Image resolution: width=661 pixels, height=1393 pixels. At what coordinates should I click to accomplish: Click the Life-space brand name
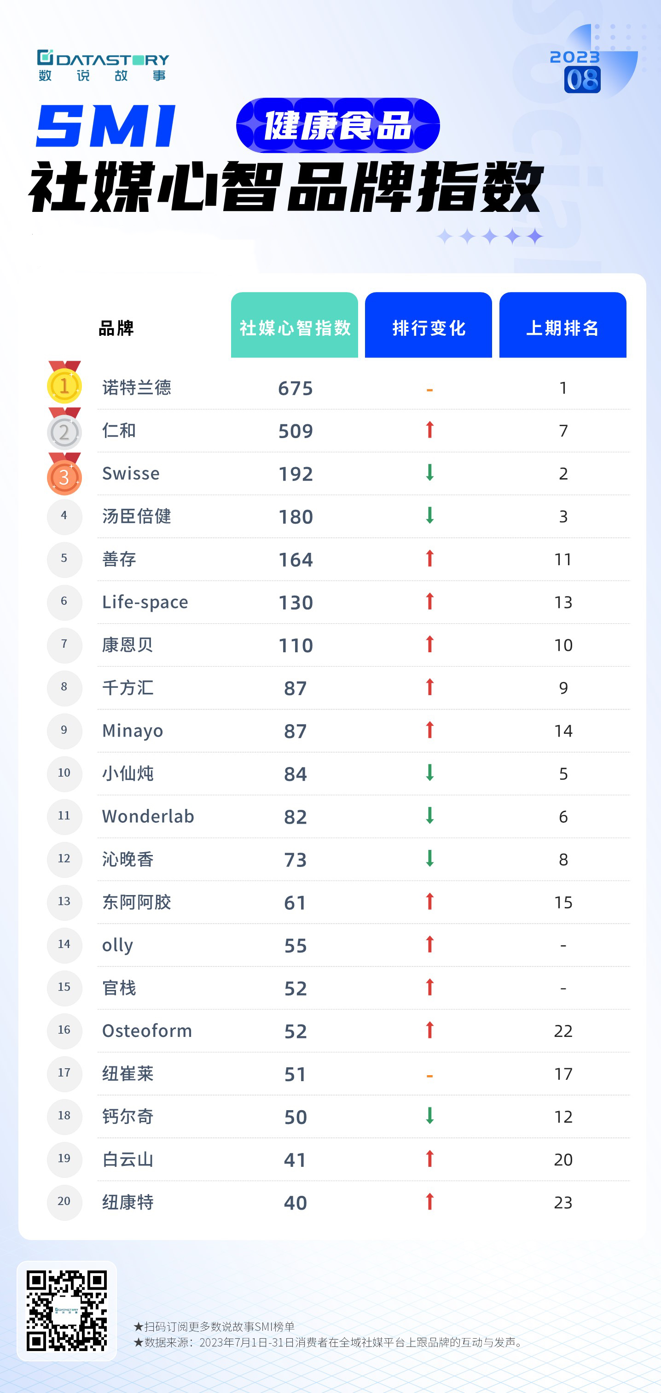[x=145, y=602]
